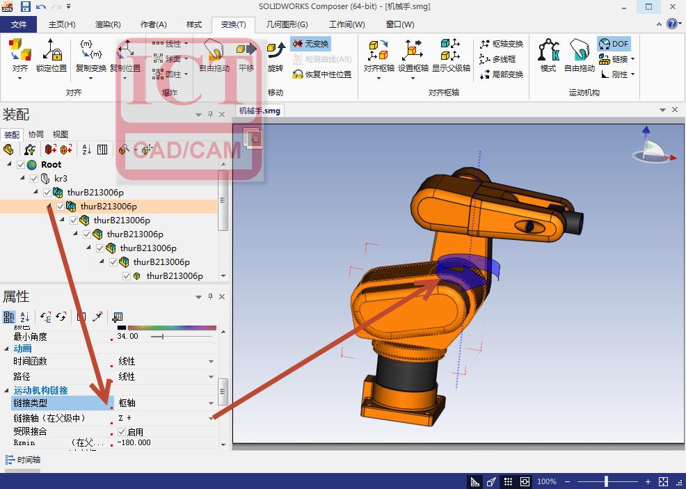Toggle the kr3 visibility checkbox
The image size is (686, 489).
[x=34, y=179]
